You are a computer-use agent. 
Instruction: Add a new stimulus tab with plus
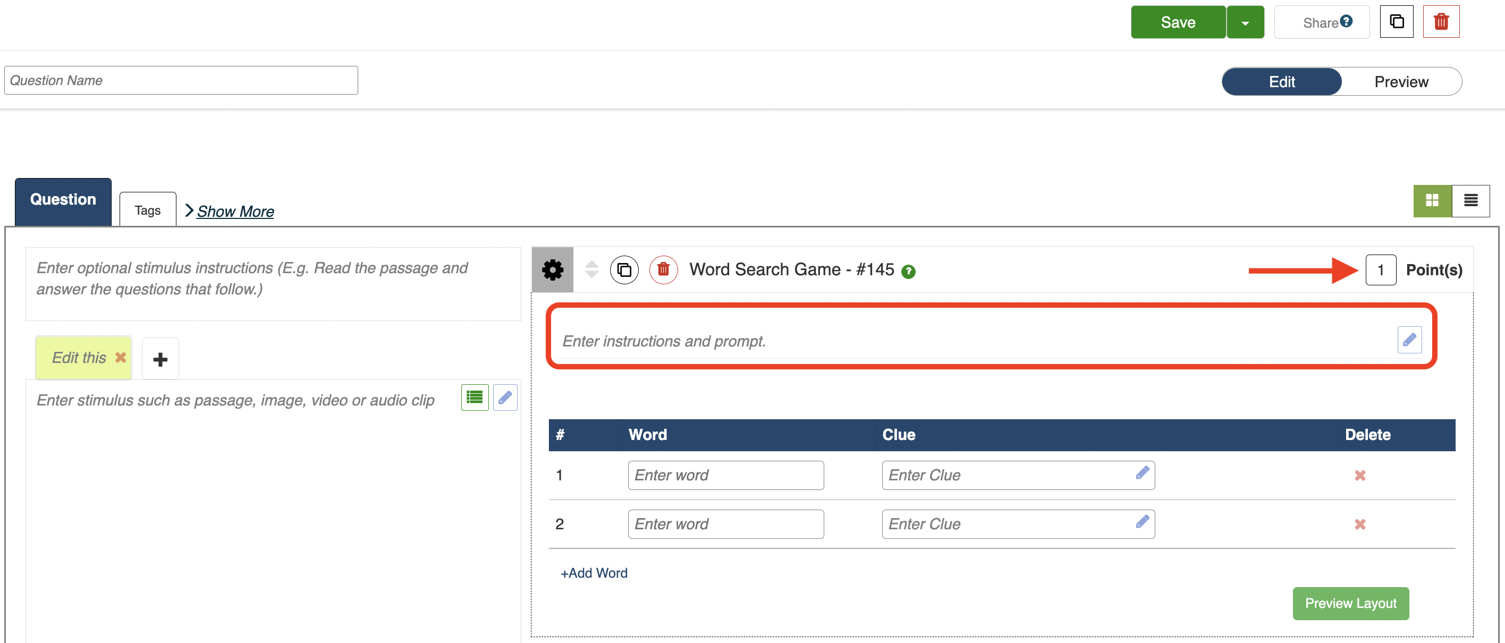click(160, 359)
